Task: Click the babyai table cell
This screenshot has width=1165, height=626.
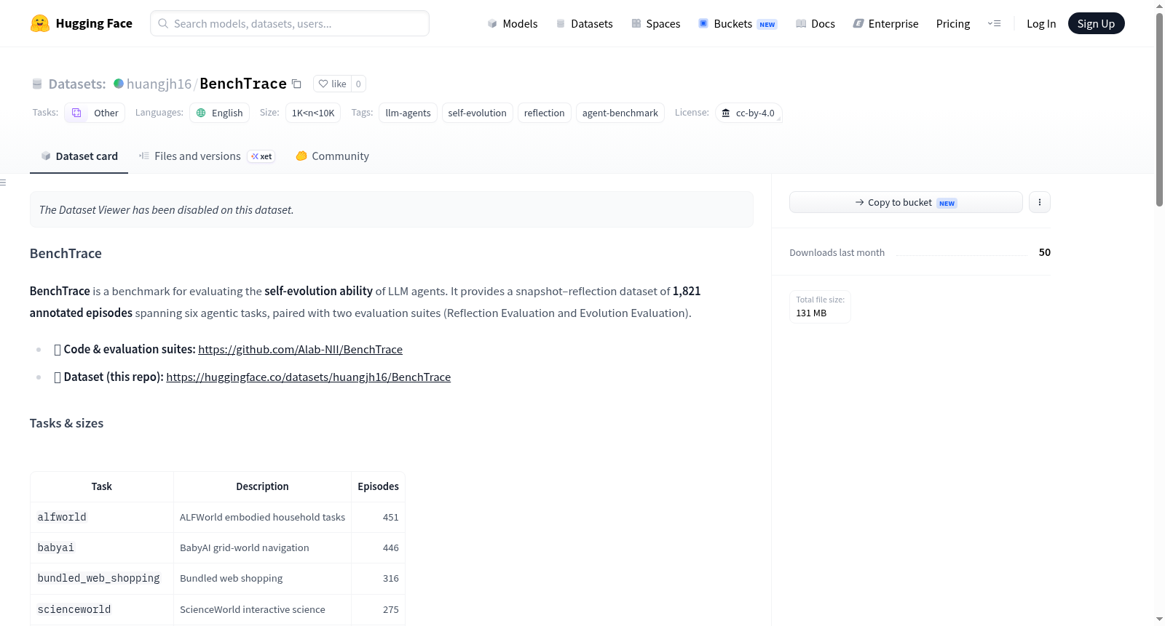Action: (x=101, y=547)
